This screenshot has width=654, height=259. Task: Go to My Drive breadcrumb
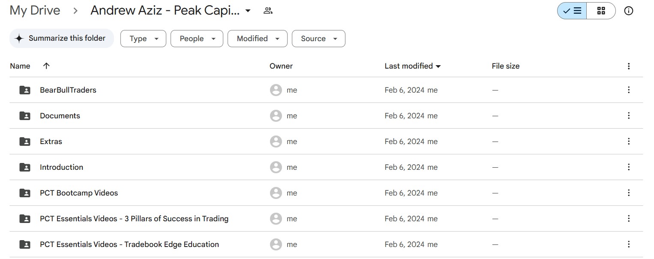pyautogui.click(x=35, y=11)
